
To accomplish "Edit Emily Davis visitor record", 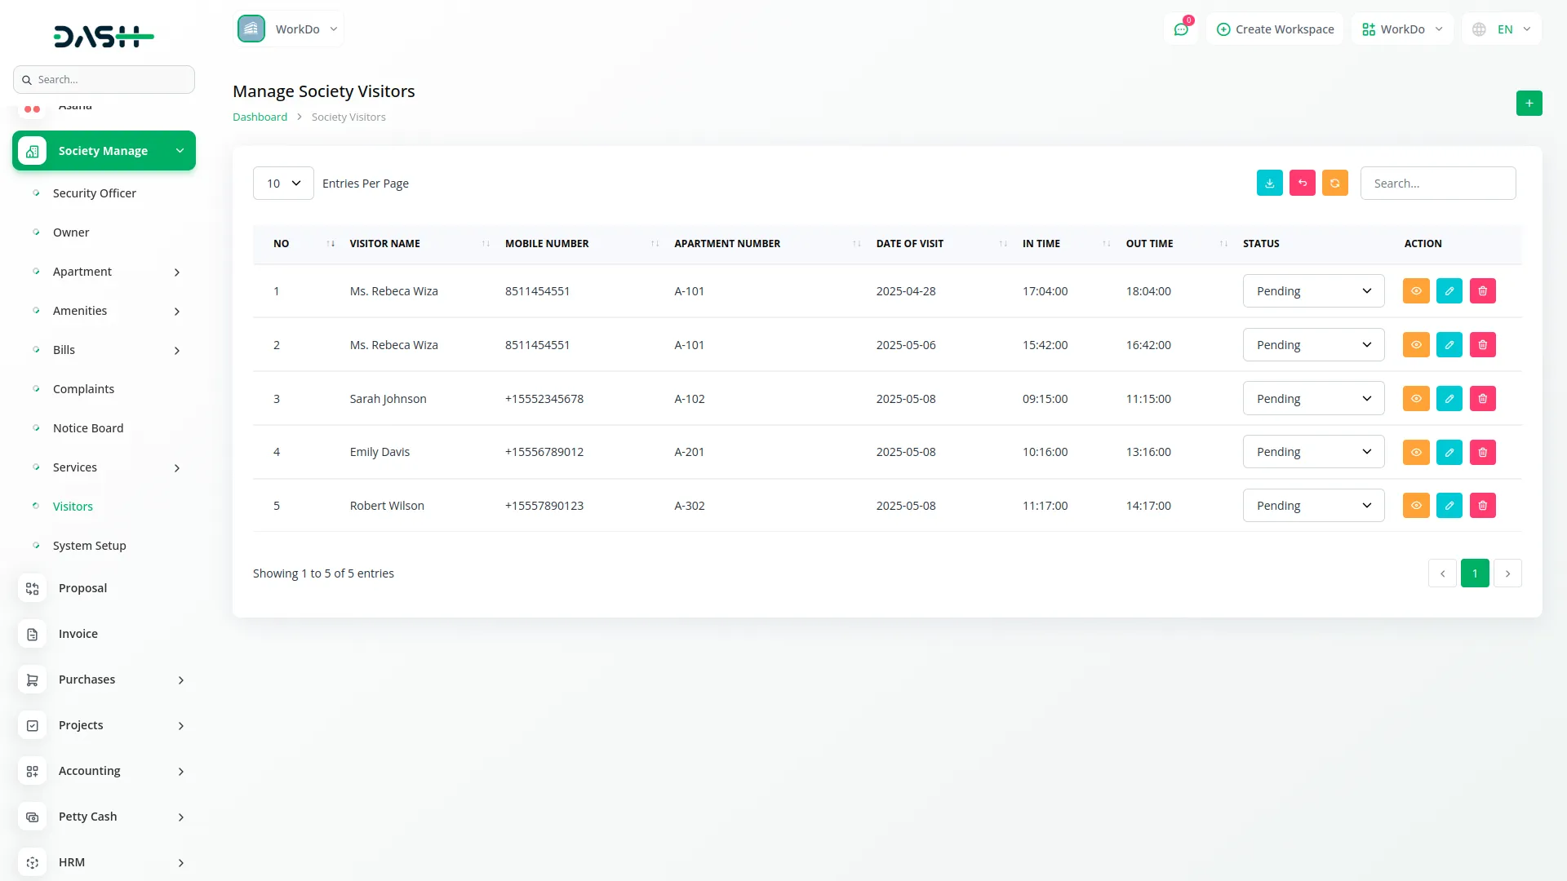I will [x=1449, y=453].
